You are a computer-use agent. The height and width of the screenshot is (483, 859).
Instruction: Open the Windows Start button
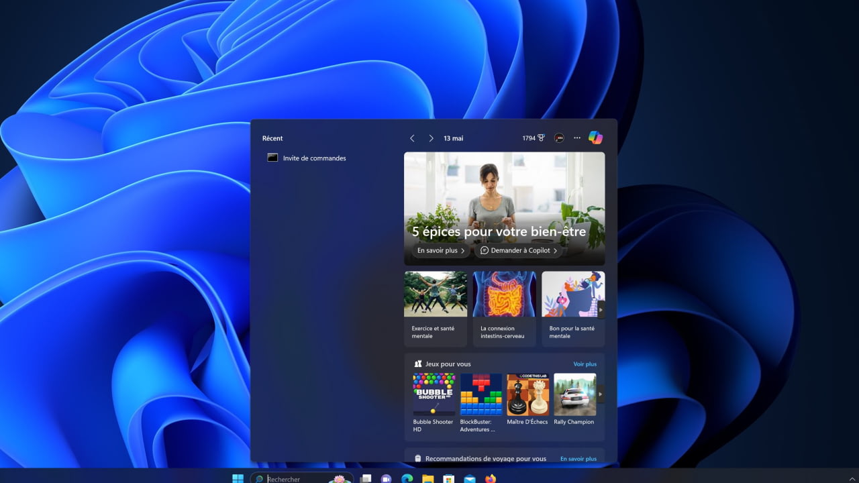[238, 478]
